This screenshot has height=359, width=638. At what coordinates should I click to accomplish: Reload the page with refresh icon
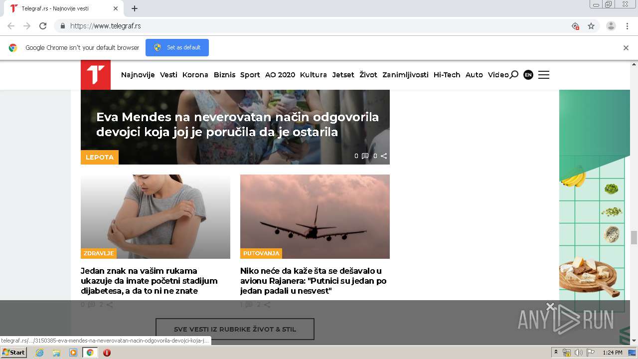pos(43,26)
